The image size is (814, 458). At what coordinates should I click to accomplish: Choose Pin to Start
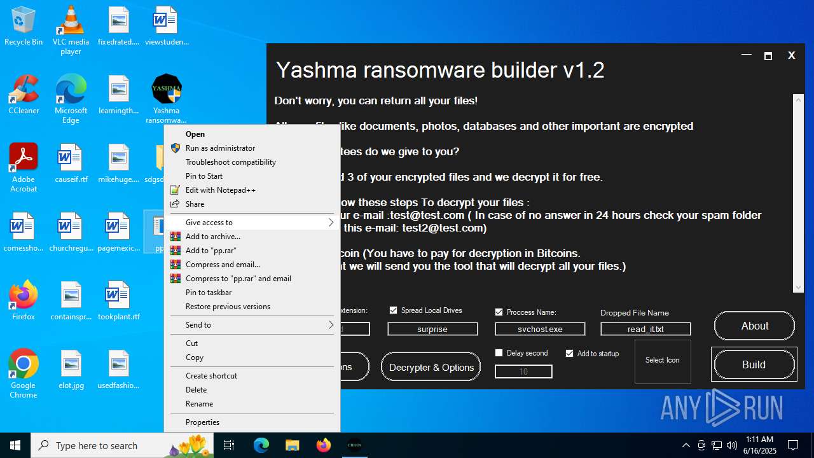tap(252, 176)
